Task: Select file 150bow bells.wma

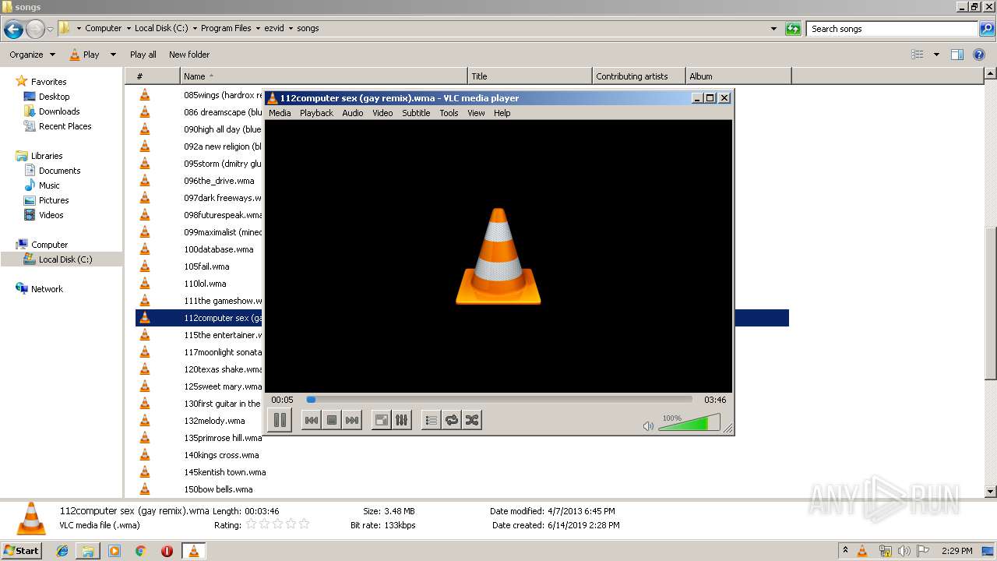Action: [x=218, y=489]
